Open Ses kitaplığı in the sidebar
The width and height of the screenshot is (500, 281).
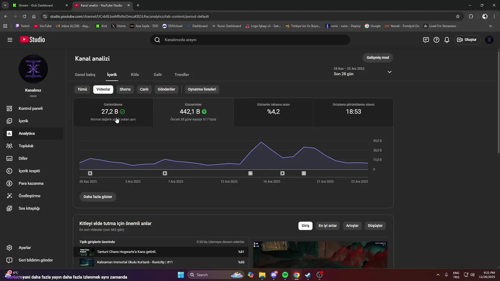[33, 208]
